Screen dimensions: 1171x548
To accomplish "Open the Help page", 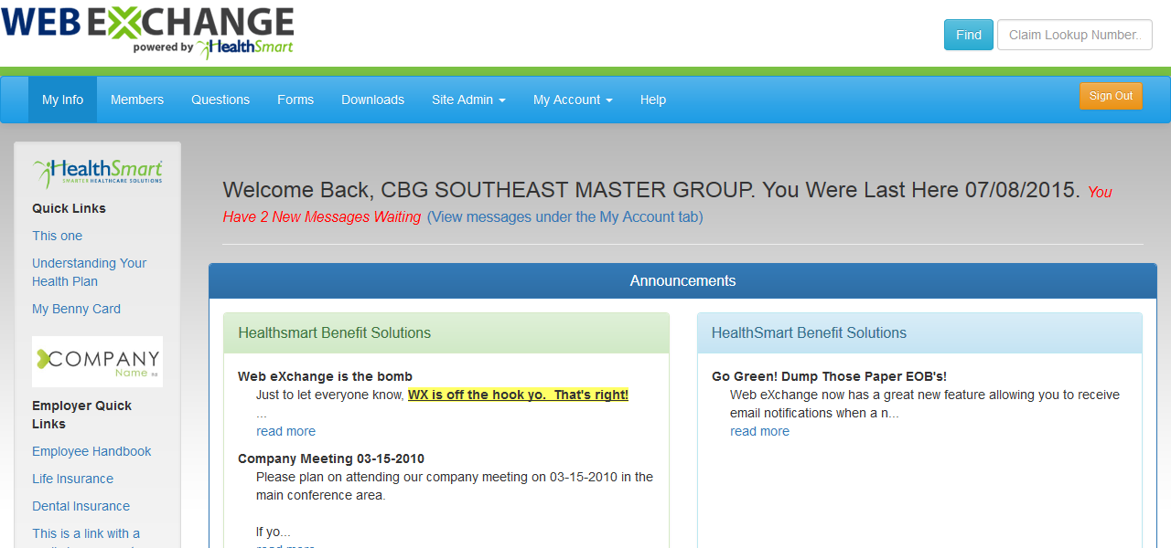I will point(653,100).
